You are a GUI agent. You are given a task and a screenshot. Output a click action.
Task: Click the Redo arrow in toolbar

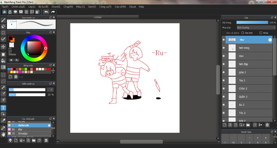53,12
